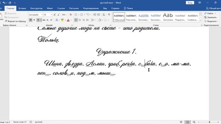Apply yellow text highlight color
Viewport: 221px width, 124px height.
[x=62, y=20]
